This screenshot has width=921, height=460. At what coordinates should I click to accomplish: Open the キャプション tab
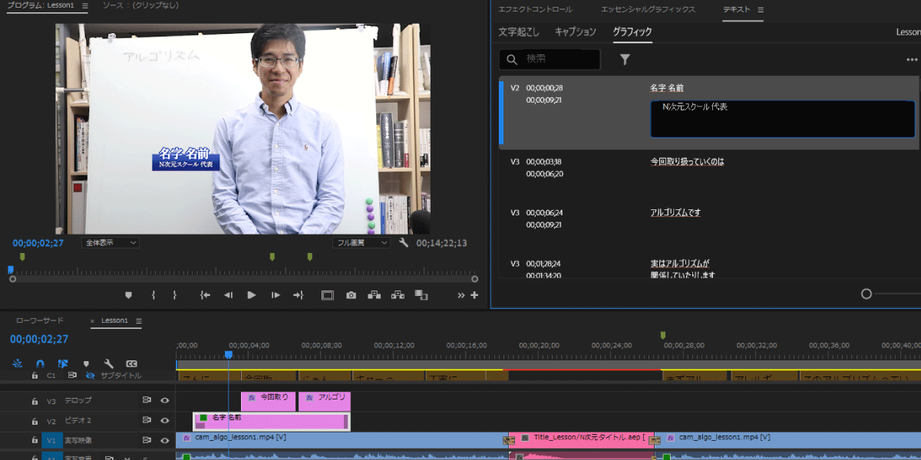click(x=576, y=32)
